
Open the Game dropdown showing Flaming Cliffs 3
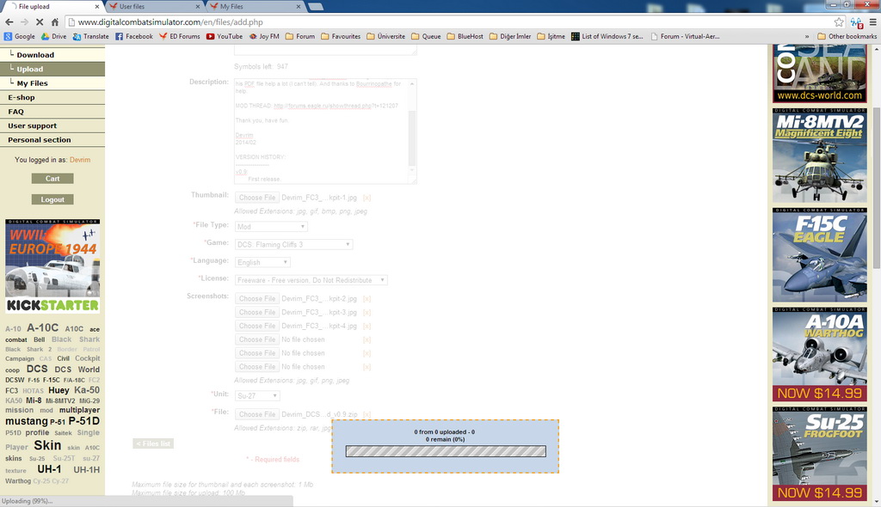[x=293, y=245]
